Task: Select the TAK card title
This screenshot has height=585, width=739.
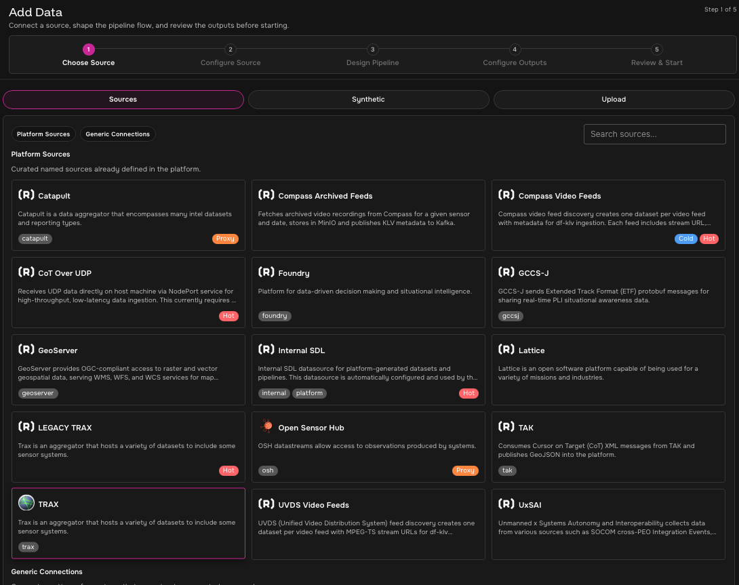Action: [526, 428]
